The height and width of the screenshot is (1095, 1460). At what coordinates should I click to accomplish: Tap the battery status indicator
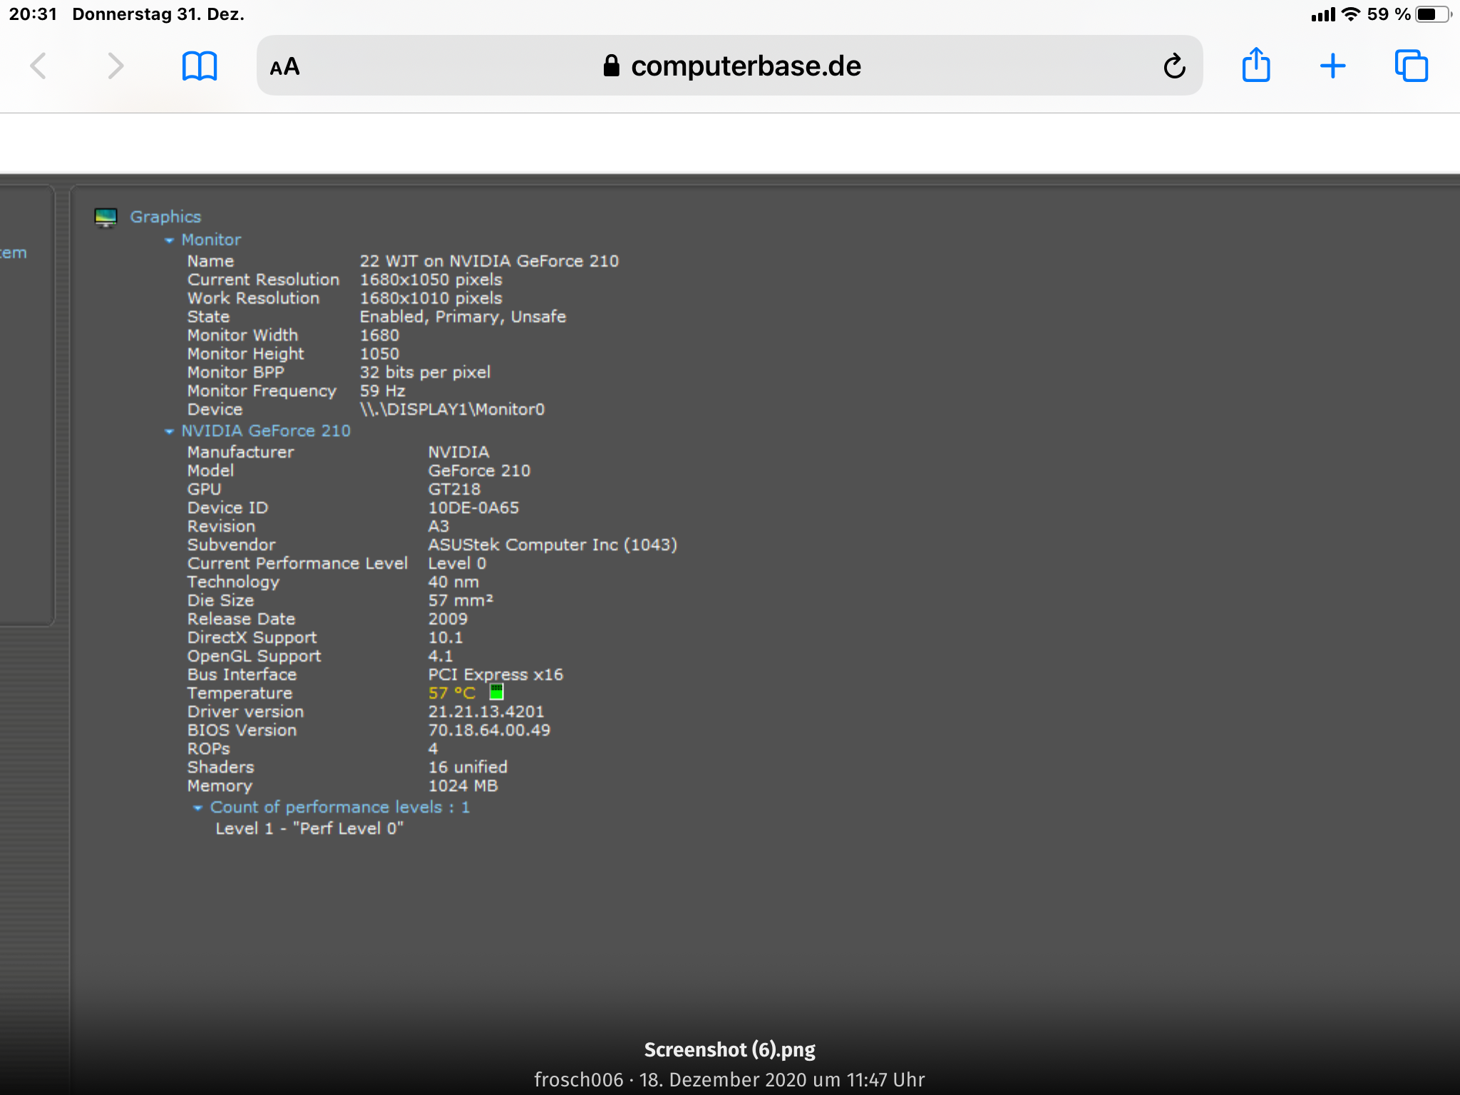click(x=1433, y=14)
